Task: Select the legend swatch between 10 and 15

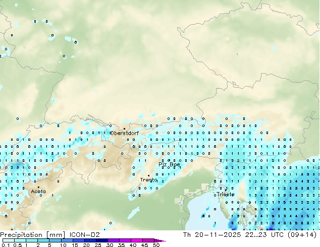Action: click(x=67, y=240)
